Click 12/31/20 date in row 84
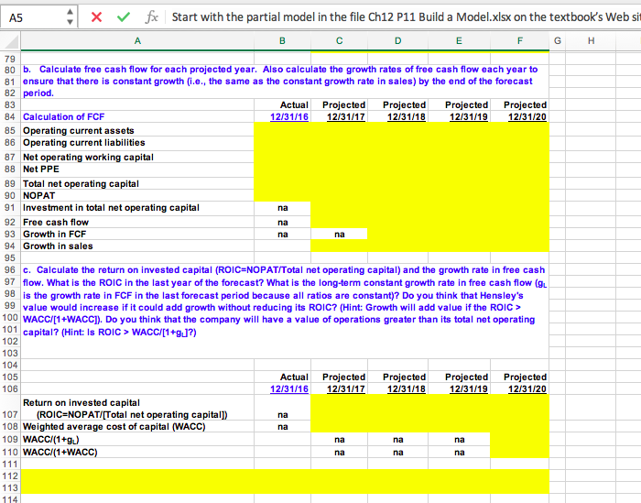This screenshot has width=641, height=503. [527, 117]
